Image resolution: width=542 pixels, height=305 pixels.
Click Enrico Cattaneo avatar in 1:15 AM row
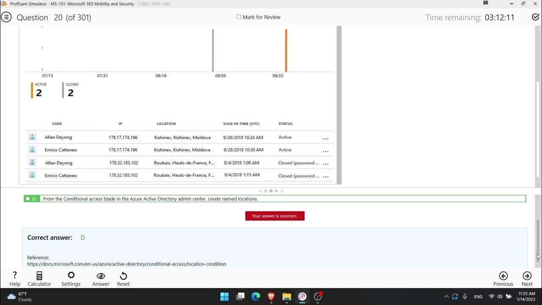click(x=32, y=175)
